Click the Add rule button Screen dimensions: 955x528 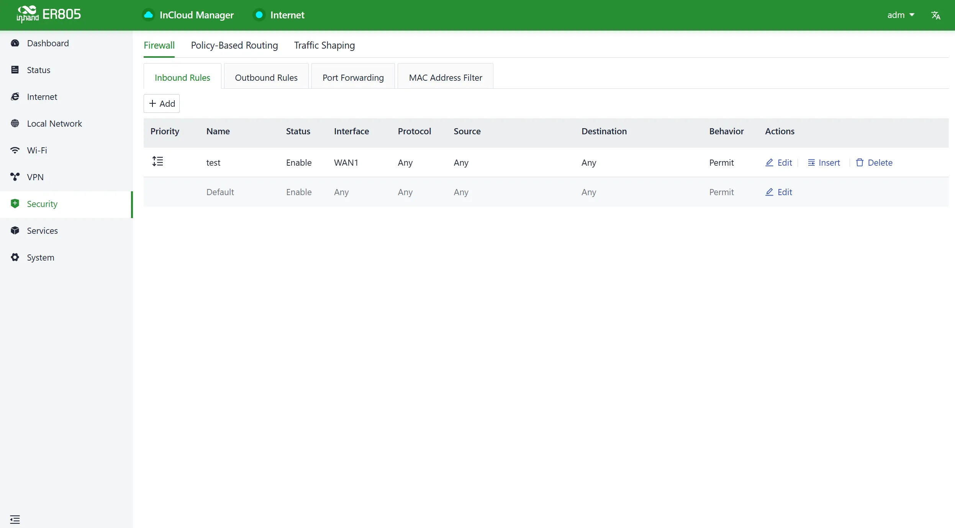click(x=162, y=104)
